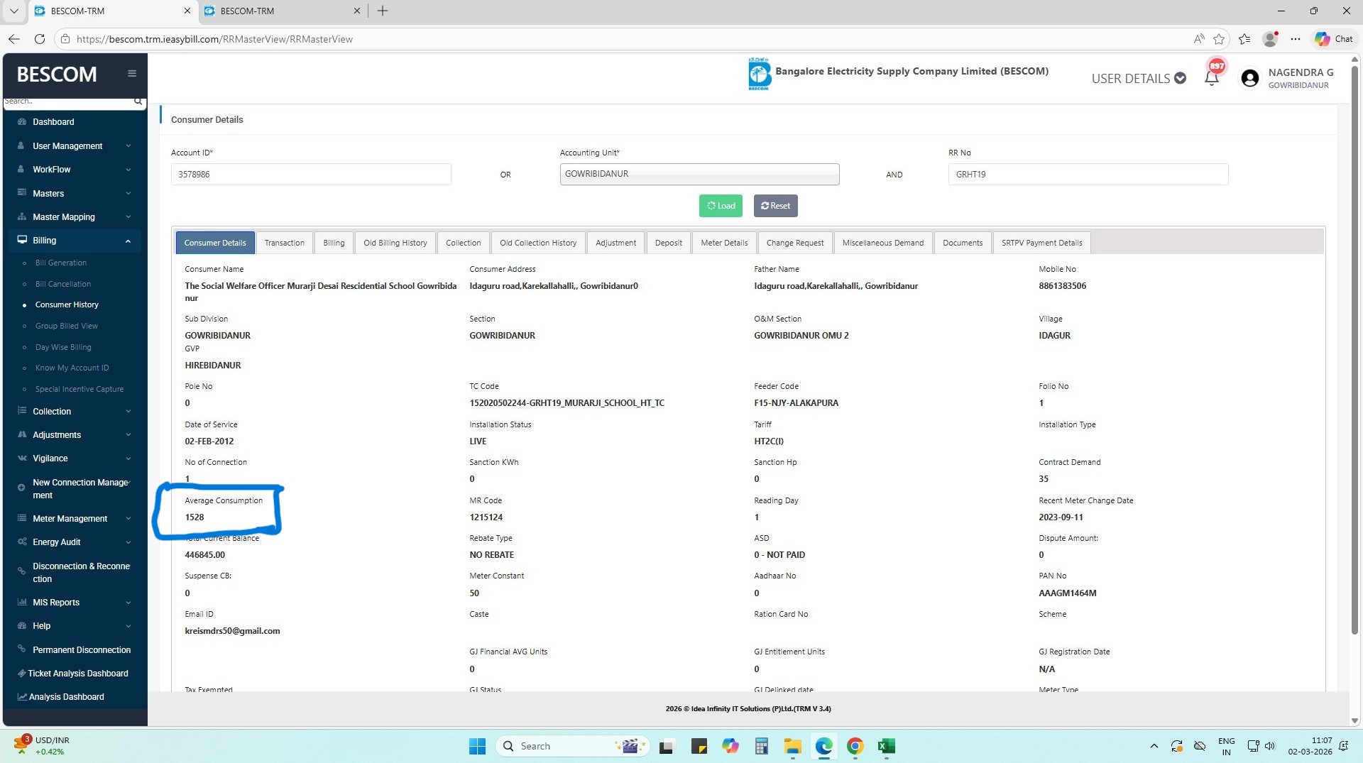Toggle the hamburger sidebar menu icon
The height and width of the screenshot is (763, 1363).
pos(132,74)
